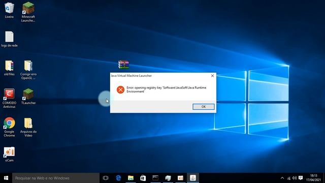Switch to the command prompt taskbar window
The image size is (325, 183).
(155, 178)
